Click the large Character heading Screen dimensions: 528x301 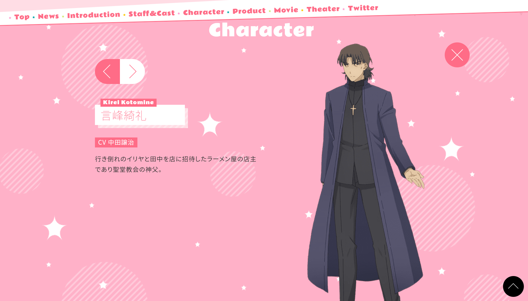pos(261,30)
